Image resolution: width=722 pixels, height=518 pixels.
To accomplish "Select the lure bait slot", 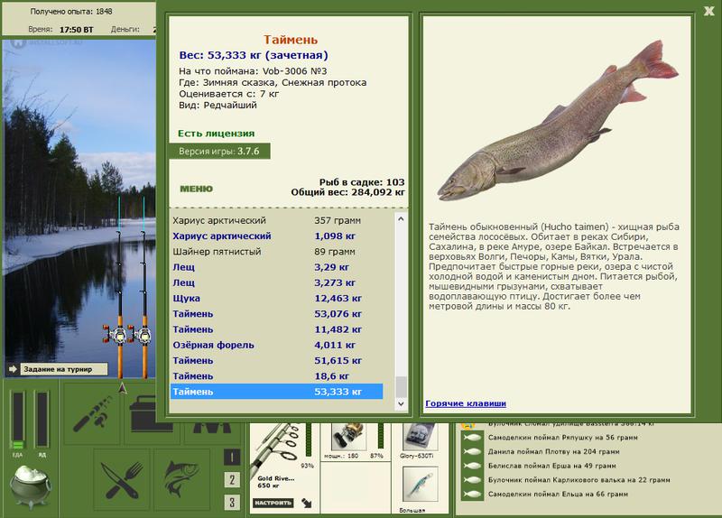I will click(x=420, y=485).
